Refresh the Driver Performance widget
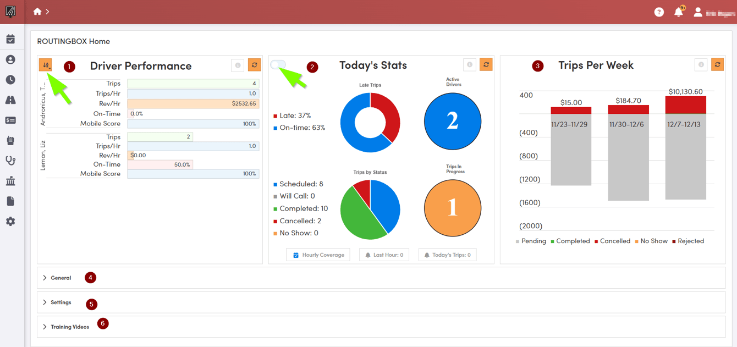This screenshot has height=347, width=737. coord(254,65)
